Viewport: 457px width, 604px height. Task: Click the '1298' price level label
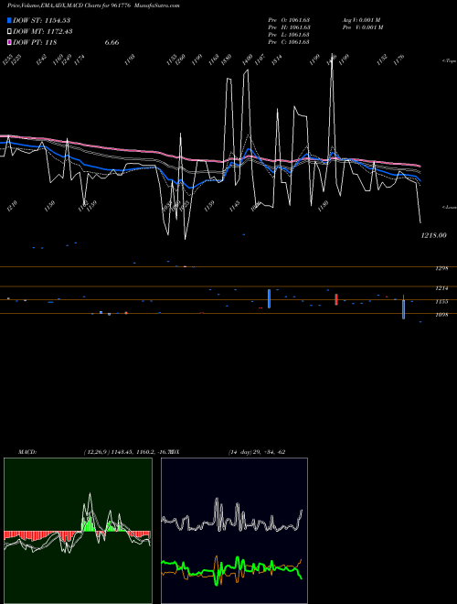click(441, 268)
